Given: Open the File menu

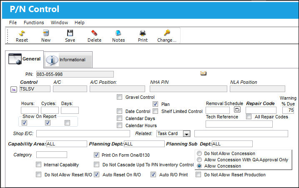Looking at the screenshot, I should [x=13, y=23].
